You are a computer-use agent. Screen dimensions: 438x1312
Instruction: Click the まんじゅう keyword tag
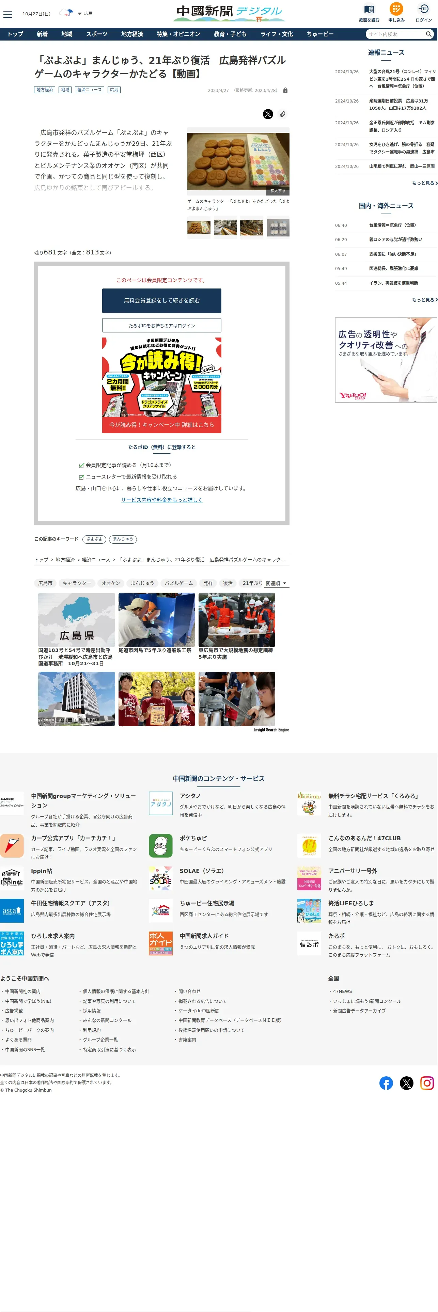tap(123, 539)
